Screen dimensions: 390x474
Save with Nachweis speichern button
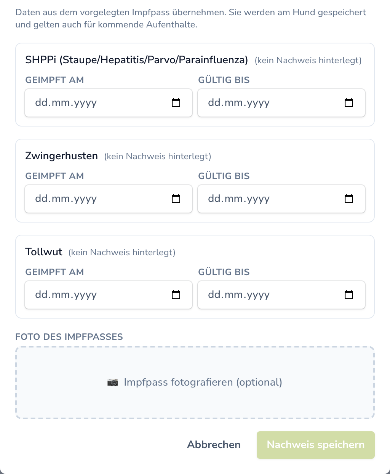click(316, 445)
